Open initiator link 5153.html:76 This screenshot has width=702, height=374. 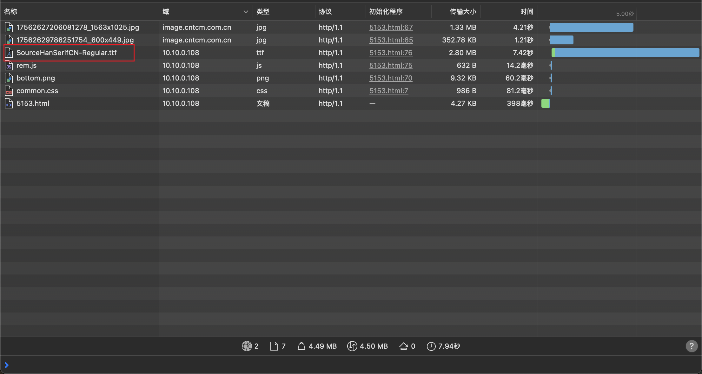pos(391,53)
